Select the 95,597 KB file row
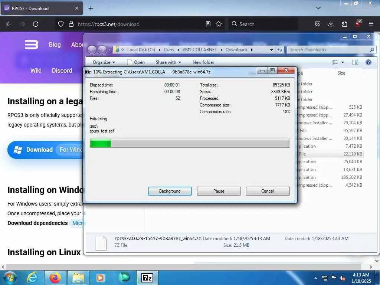 pos(331,130)
